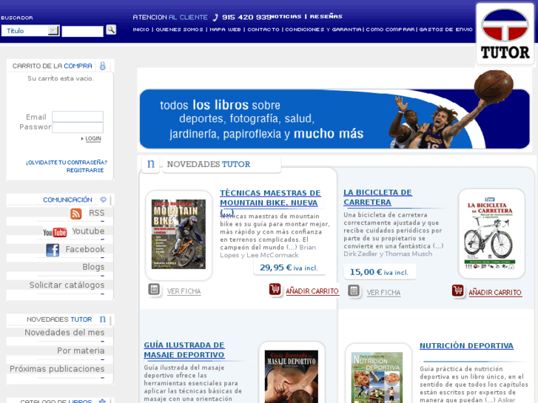This screenshot has height=403, width=538.
Task: Open Próximas publicaciones link
Action: [x=57, y=369]
